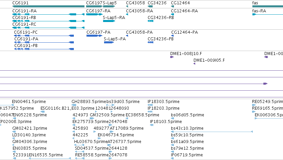Click the IP06719.5prime EST
The image size is (283, 160).
pos(172,158)
